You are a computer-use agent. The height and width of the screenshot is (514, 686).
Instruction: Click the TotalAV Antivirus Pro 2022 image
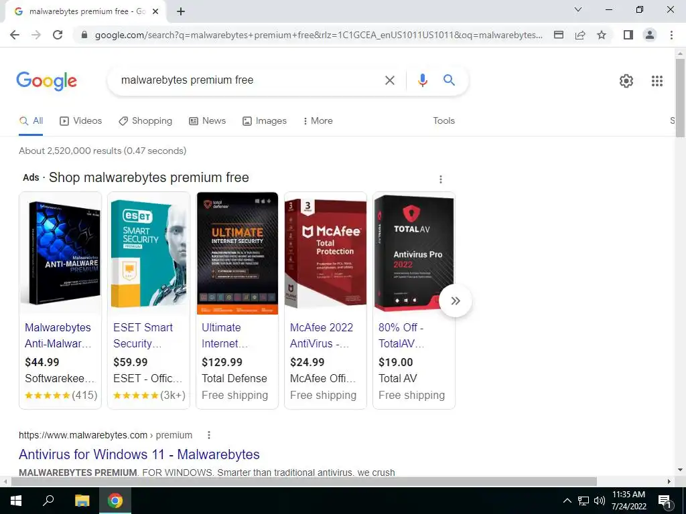pyautogui.click(x=414, y=254)
